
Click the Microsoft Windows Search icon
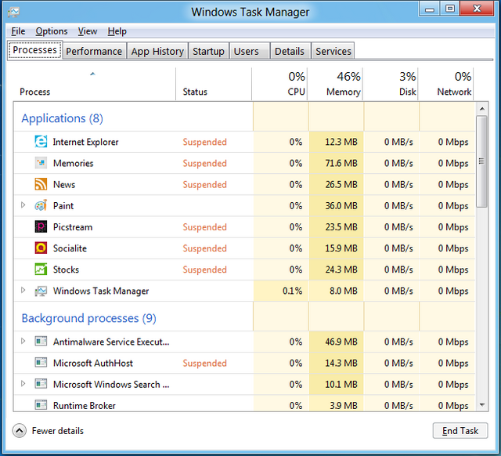[41, 384]
